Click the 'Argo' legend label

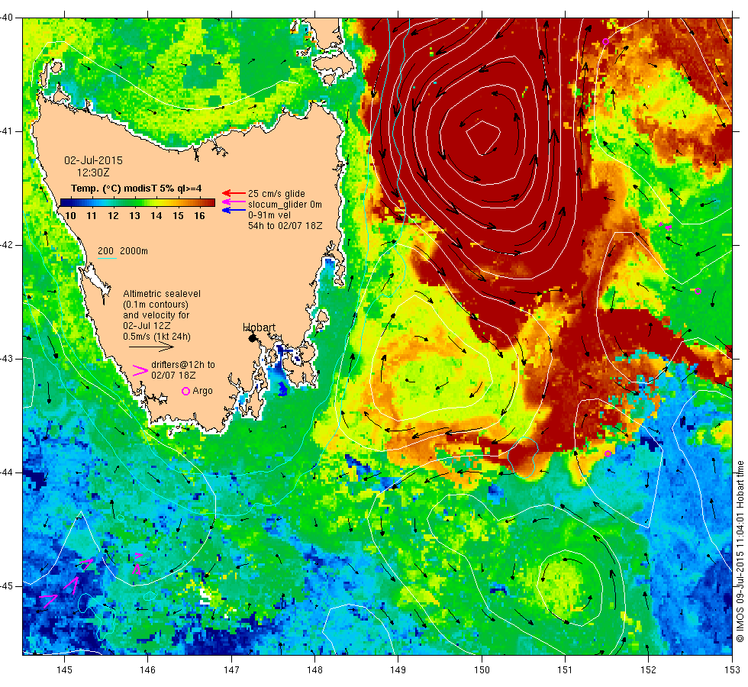pyautogui.click(x=202, y=391)
